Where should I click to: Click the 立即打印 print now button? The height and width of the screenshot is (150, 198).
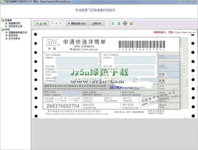tap(96, 24)
